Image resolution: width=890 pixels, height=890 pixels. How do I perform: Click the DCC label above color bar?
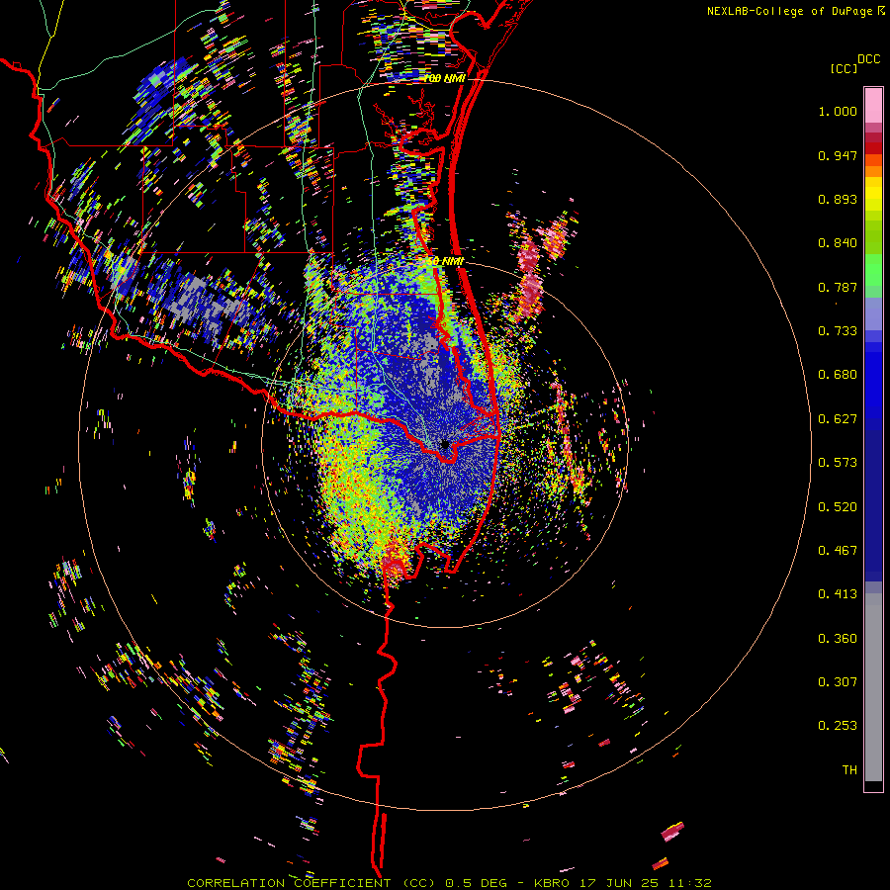pos(869,59)
